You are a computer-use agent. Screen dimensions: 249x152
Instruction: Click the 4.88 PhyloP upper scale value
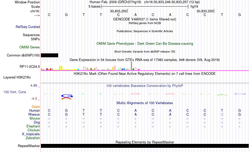click(x=34, y=86)
